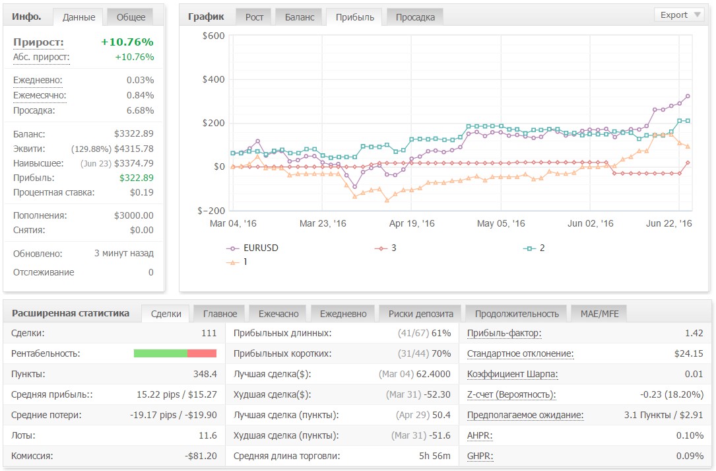Screen dimensions: 716x471
Task: Click the Прибыль-фактор label
Action: (504, 334)
